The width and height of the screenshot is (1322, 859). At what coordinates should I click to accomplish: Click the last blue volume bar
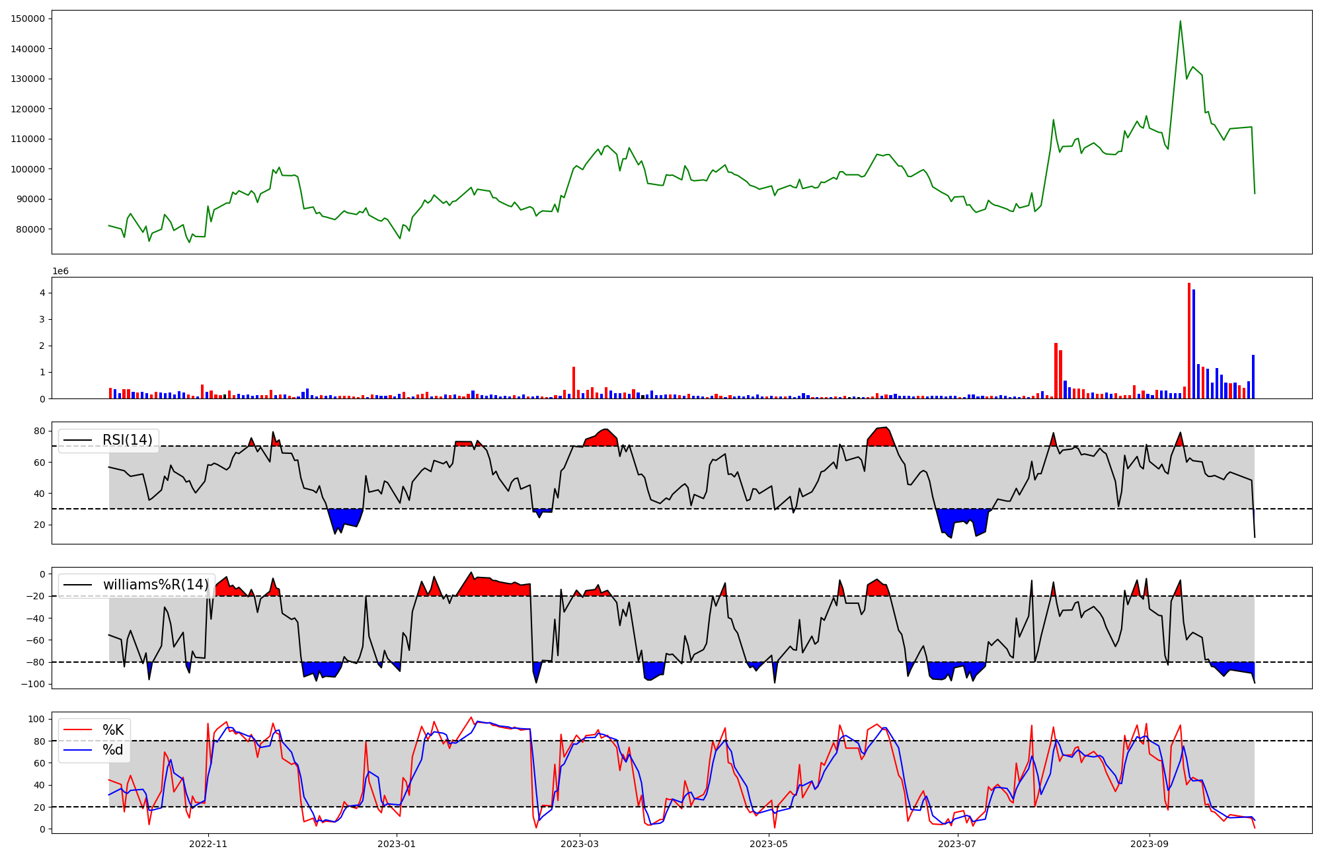(x=1253, y=377)
